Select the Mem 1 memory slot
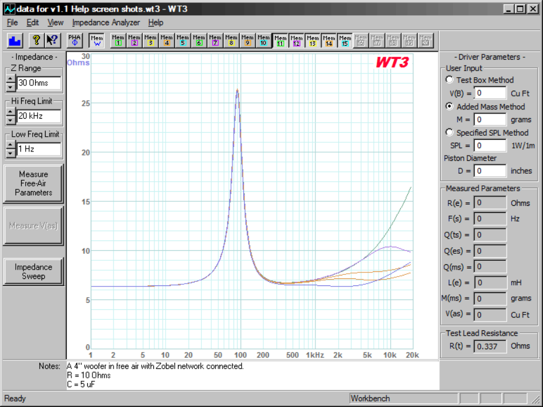Viewport: 543px width, 407px height. click(119, 40)
